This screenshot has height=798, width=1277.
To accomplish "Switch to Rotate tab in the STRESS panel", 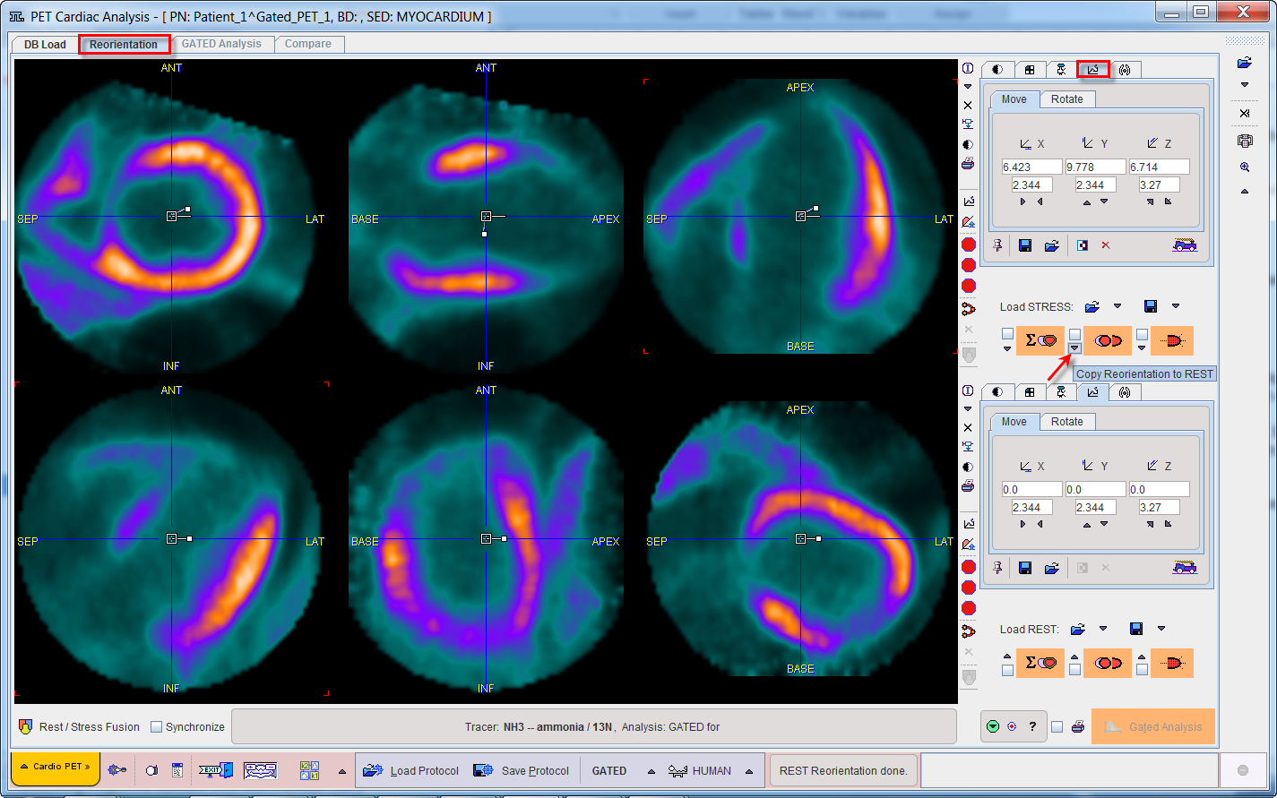I will coord(1066,99).
